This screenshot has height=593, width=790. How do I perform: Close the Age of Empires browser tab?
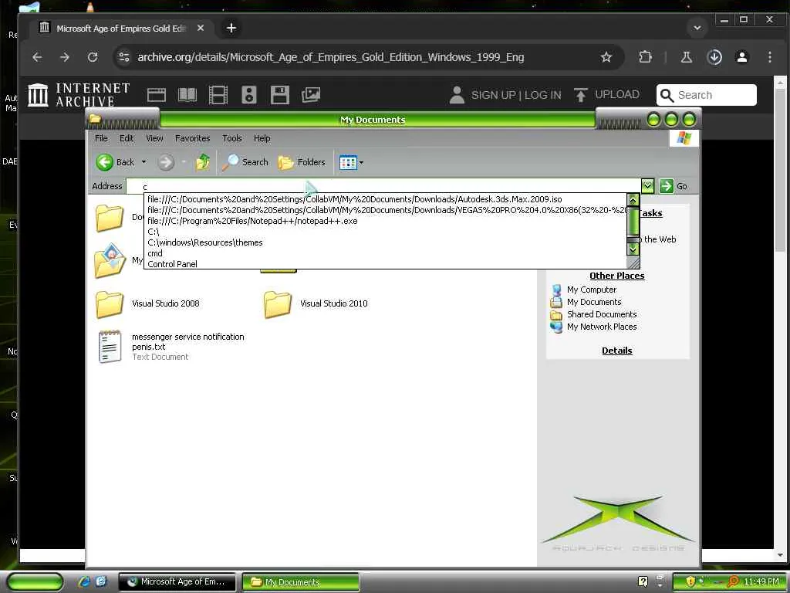pos(200,29)
